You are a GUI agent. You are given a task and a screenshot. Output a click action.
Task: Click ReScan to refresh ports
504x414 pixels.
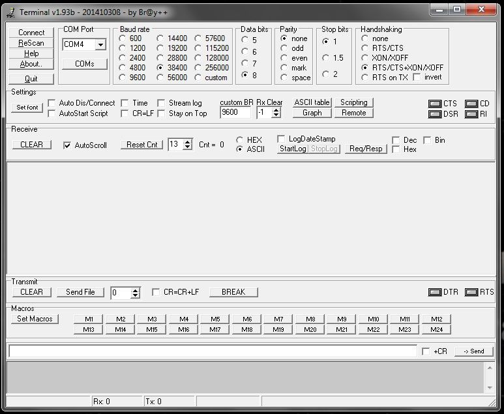click(31, 43)
